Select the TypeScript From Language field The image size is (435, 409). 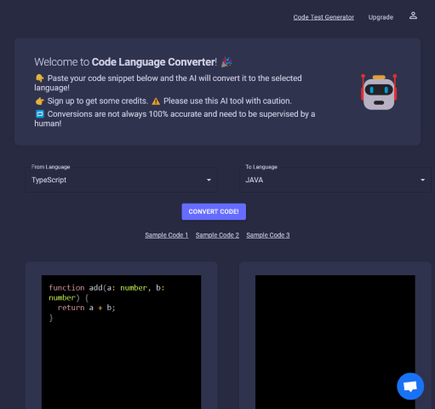pos(122,180)
